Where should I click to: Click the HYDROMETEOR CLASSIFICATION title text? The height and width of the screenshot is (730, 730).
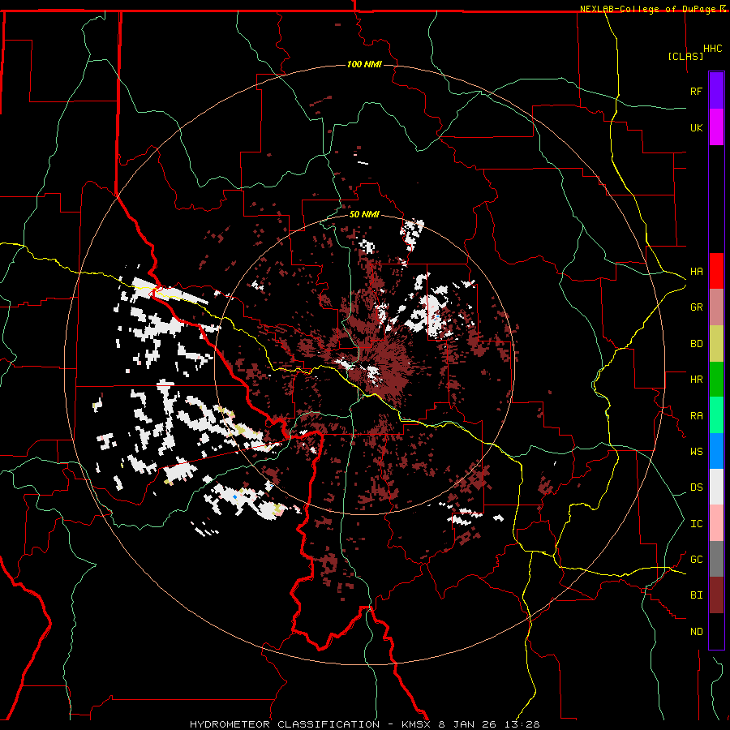pyautogui.click(x=285, y=724)
